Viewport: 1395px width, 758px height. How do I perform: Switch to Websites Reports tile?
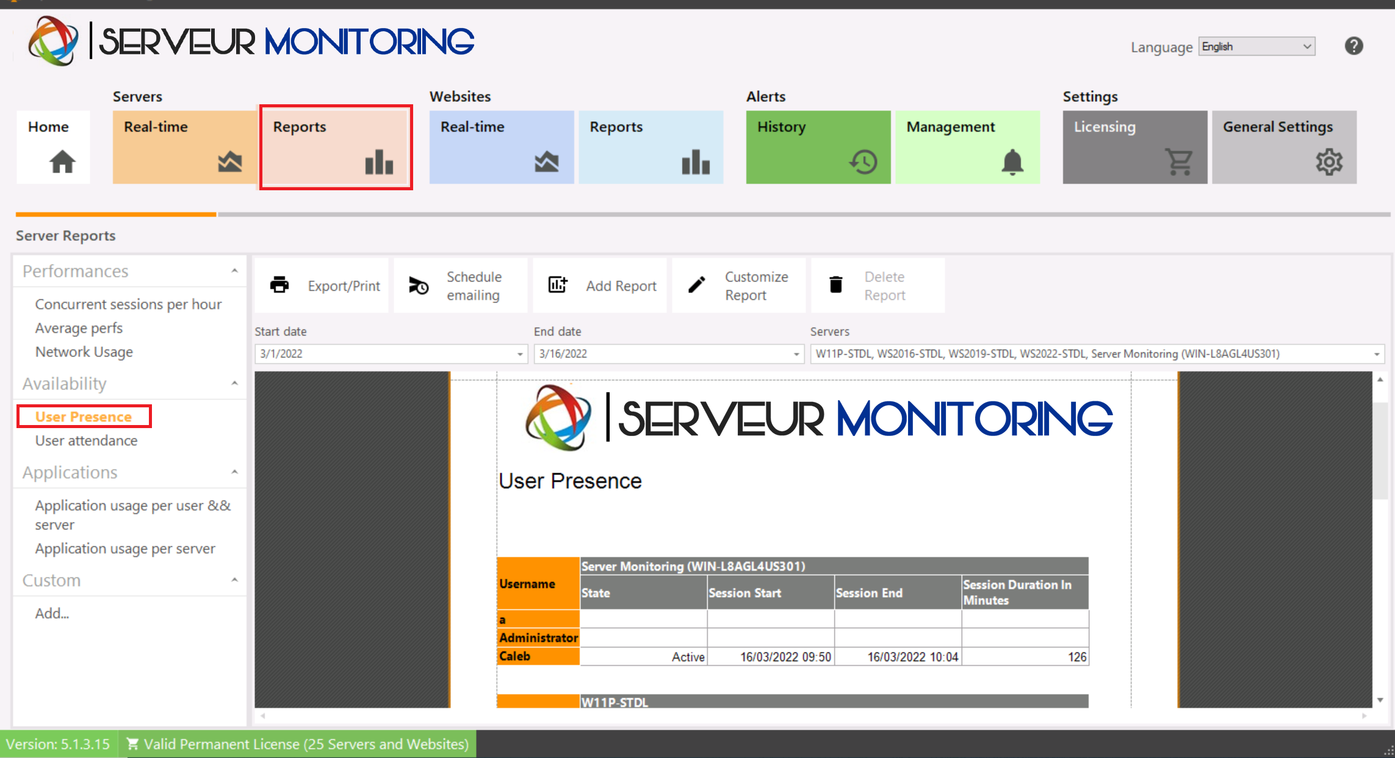click(x=651, y=147)
